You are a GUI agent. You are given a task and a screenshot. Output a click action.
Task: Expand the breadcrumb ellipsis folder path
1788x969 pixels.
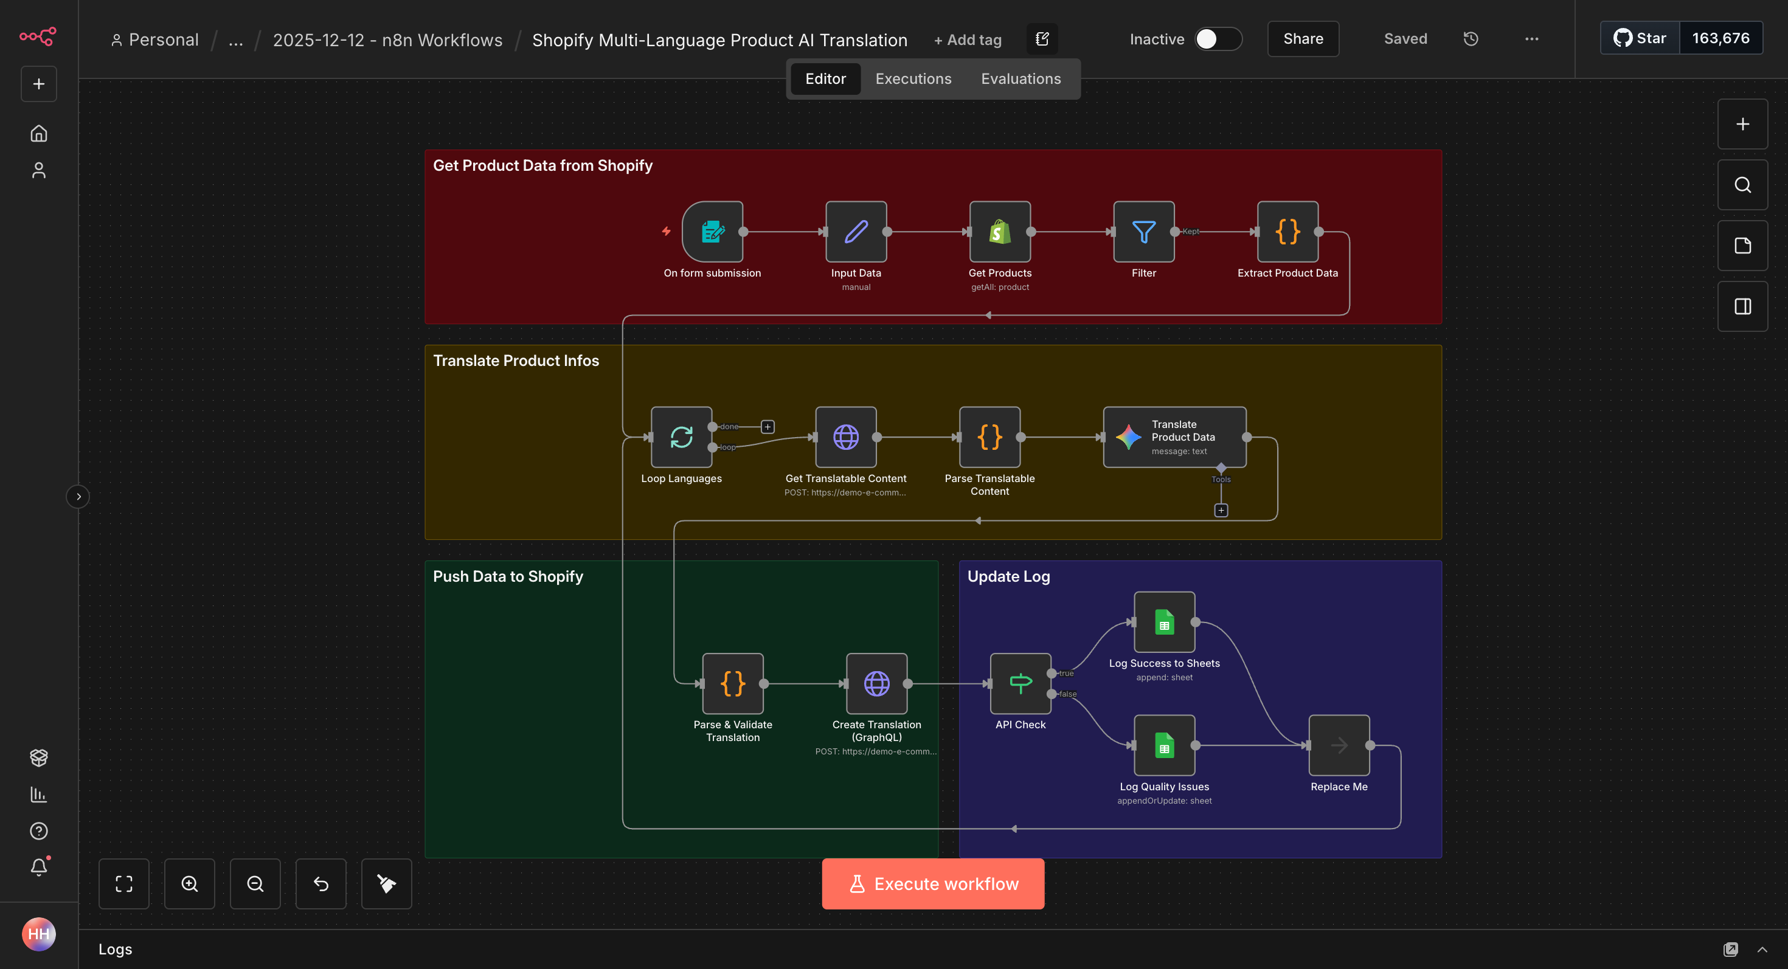tap(236, 40)
